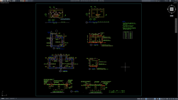Click the help search keyword field

[148, 1]
